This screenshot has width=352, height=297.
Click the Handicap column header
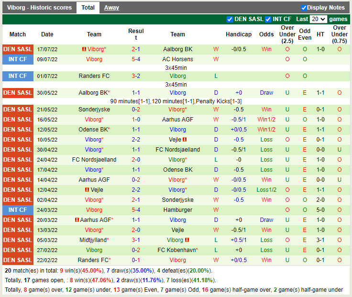coord(239,34)
